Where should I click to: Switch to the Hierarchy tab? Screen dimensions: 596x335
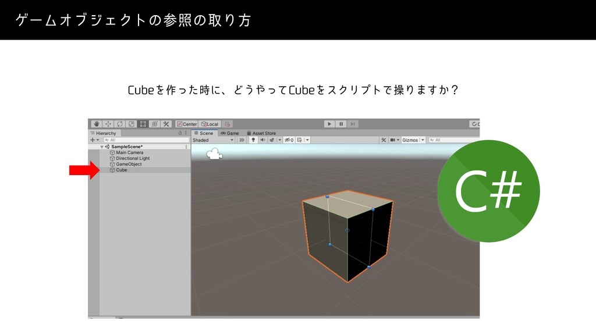(104, 133)
